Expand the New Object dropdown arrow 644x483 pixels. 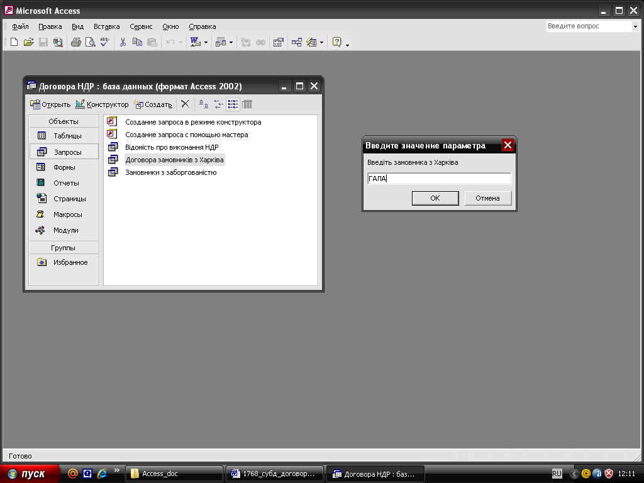click(321, 42)
